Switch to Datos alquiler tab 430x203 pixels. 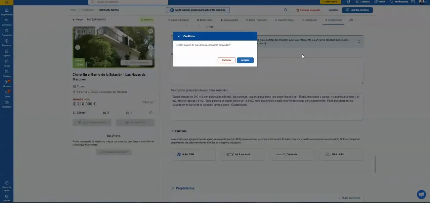[x=229, y=20]
